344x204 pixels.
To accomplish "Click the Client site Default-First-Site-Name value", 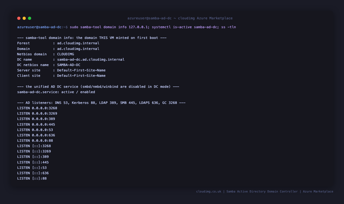I will pyautogui.click(x=81, y=76).
